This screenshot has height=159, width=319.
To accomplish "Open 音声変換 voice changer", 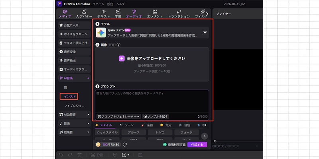I will (75, 52).
